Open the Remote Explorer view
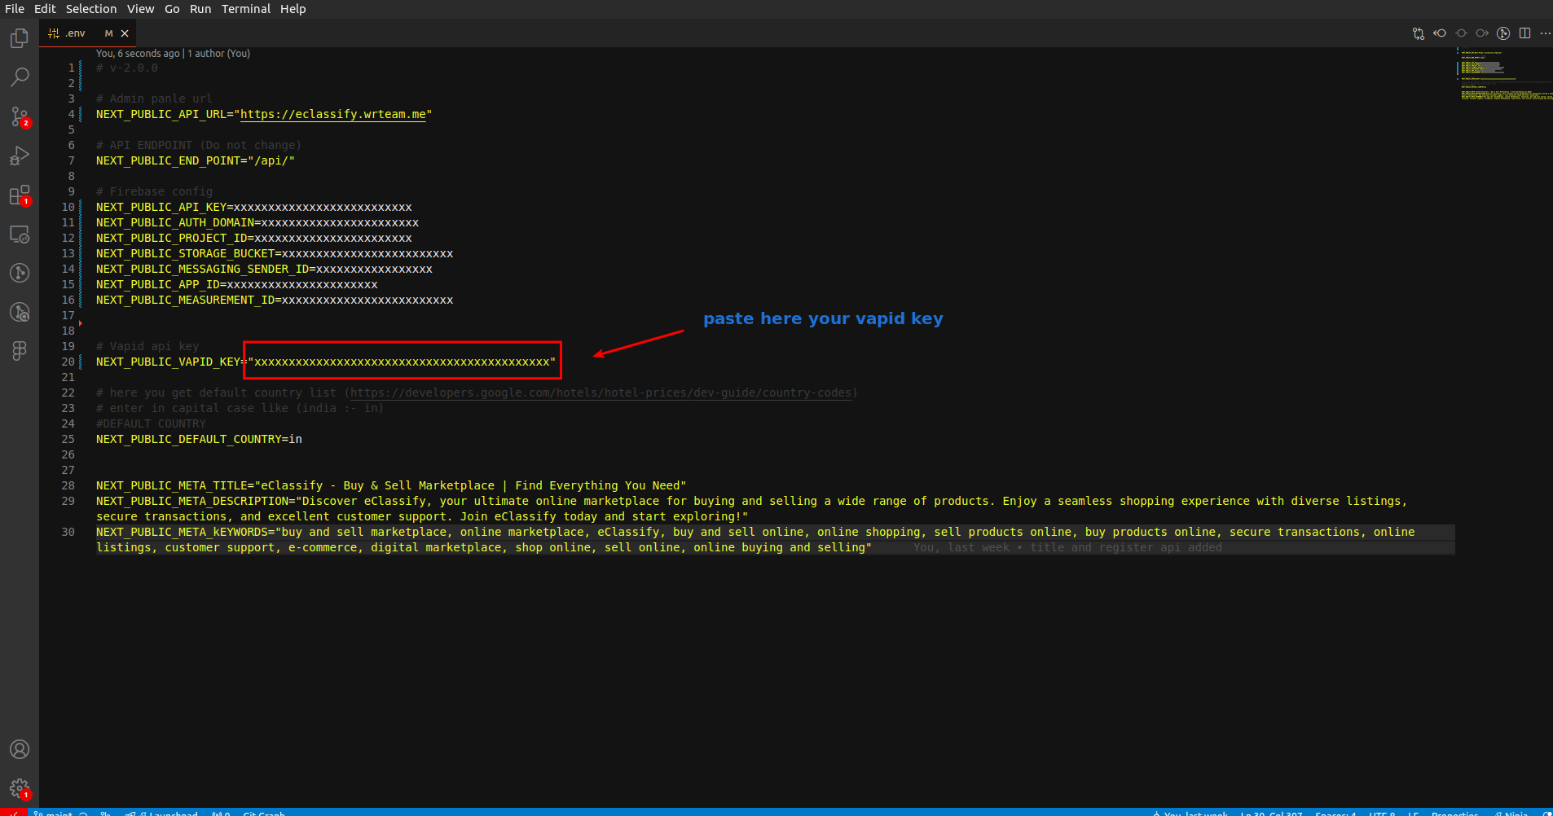Image resolution: width=1553 pixels, height=816 pixels. tap(20, 235)
